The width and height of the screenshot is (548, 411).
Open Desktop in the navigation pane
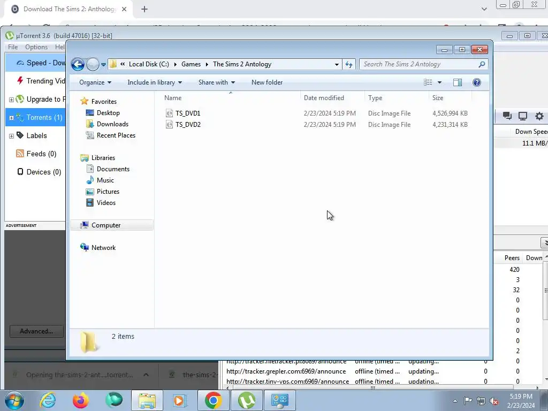[108, 113]
